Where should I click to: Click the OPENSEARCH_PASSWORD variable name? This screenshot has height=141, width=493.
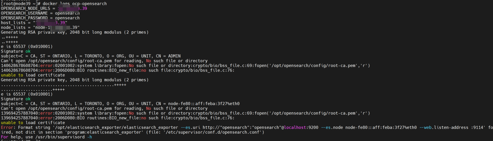click(x=24, y=18)
